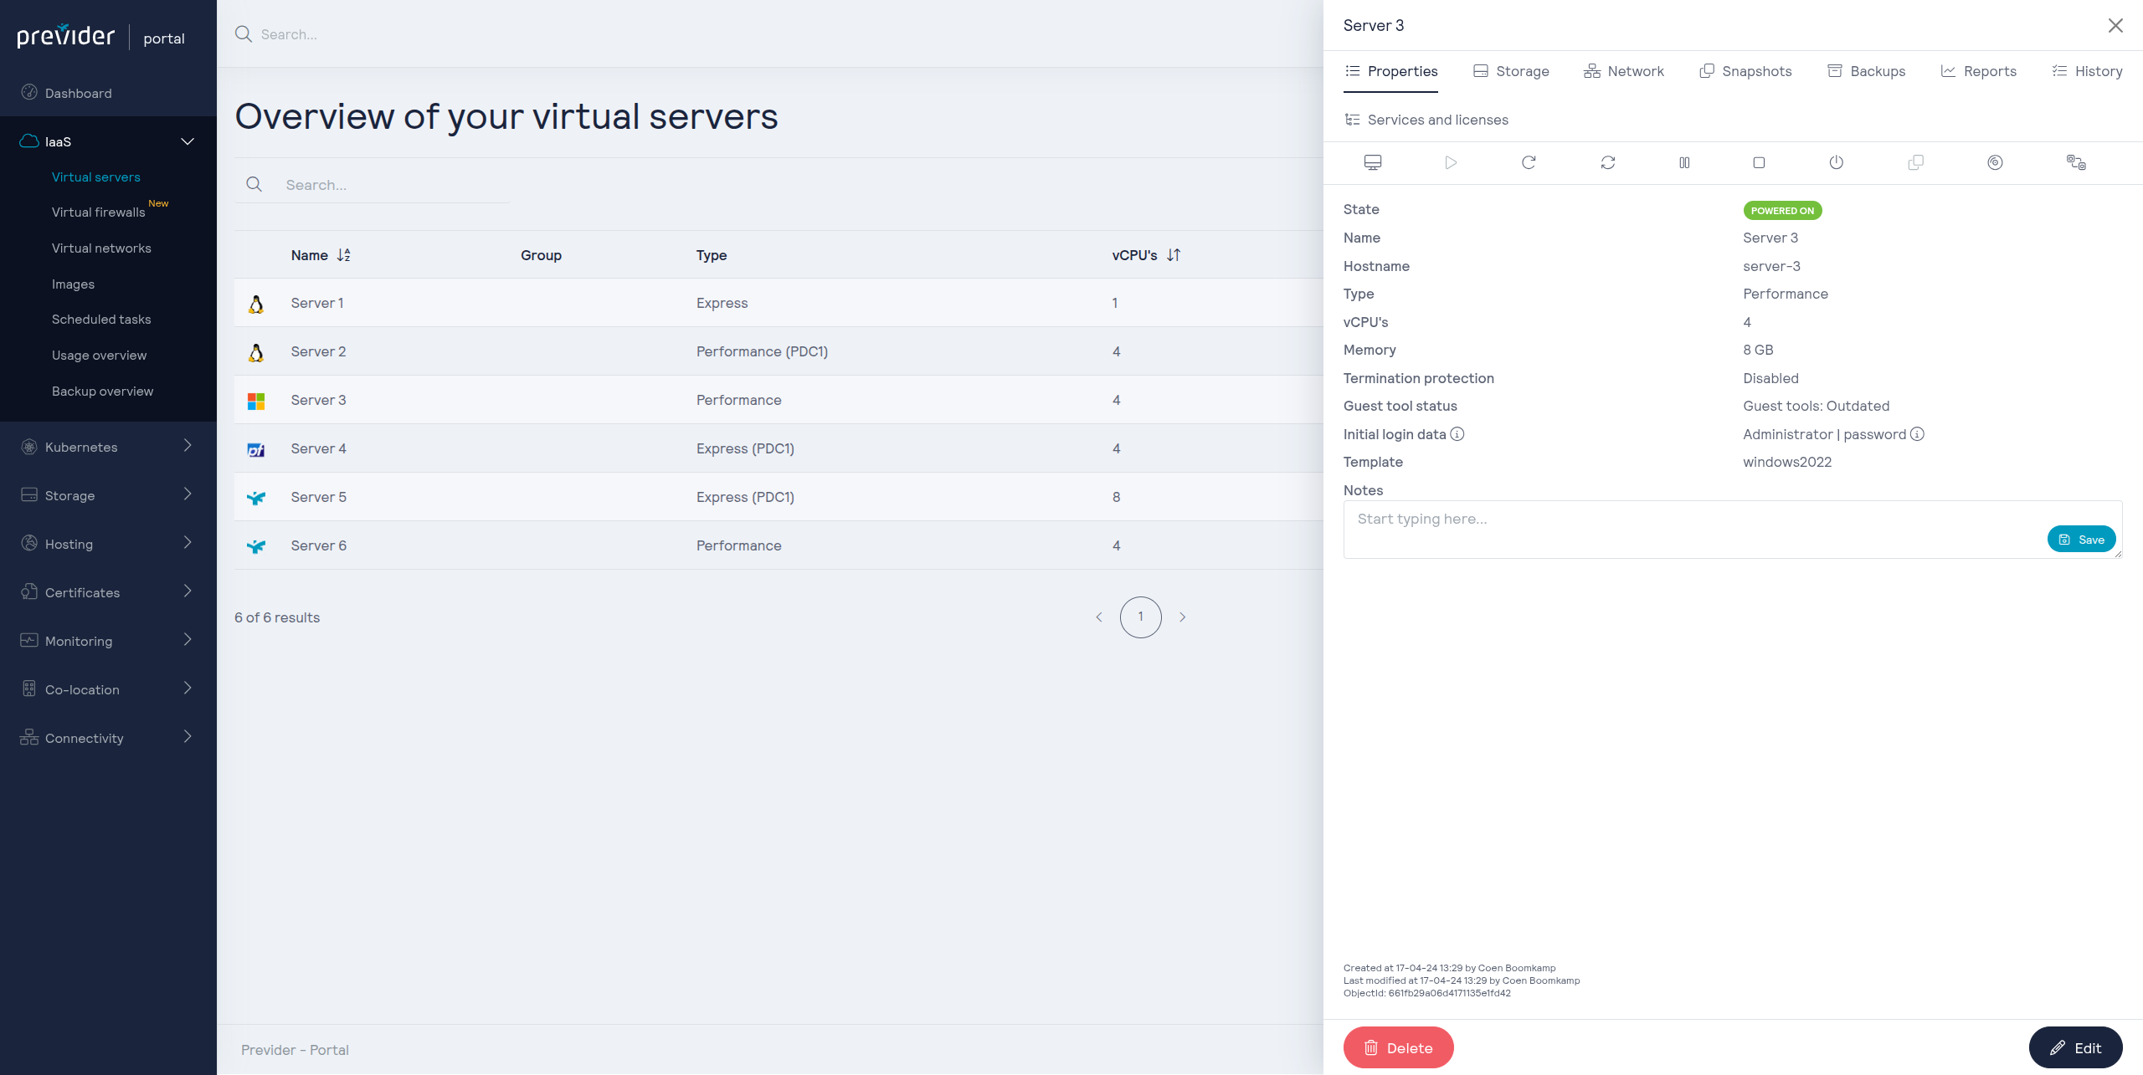
Task: Click the migrate server icon in toolbar
Action: pyautogui.click(x=2076, y=162)
